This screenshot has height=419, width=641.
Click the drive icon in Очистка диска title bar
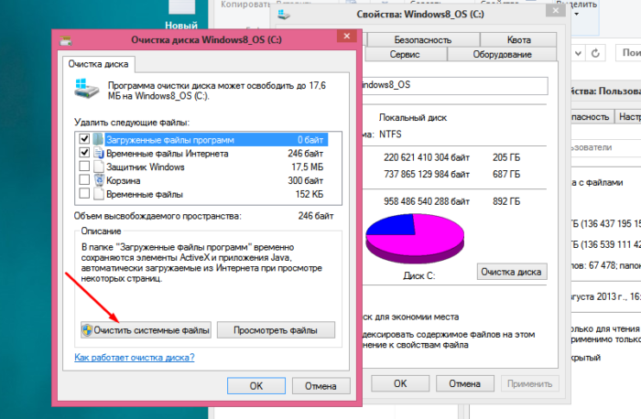(65, 40)
